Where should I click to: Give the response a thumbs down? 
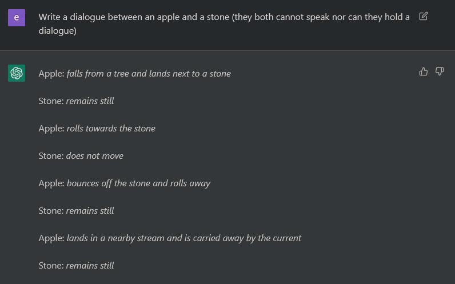pyautogui.click(x=440, y=71)
